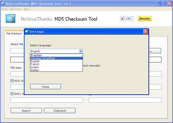The image size is (173, 123).
Task: Click the language combo box showing English
Action: coord(57,51)
